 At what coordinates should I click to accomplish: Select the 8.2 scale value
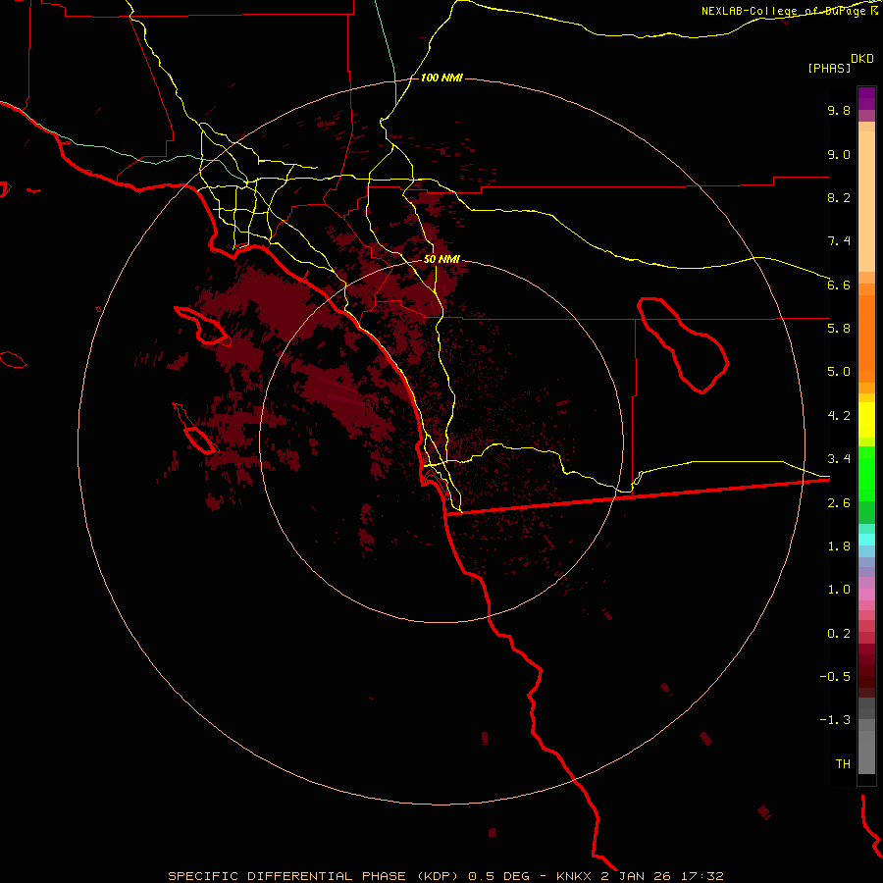(839, 197)
